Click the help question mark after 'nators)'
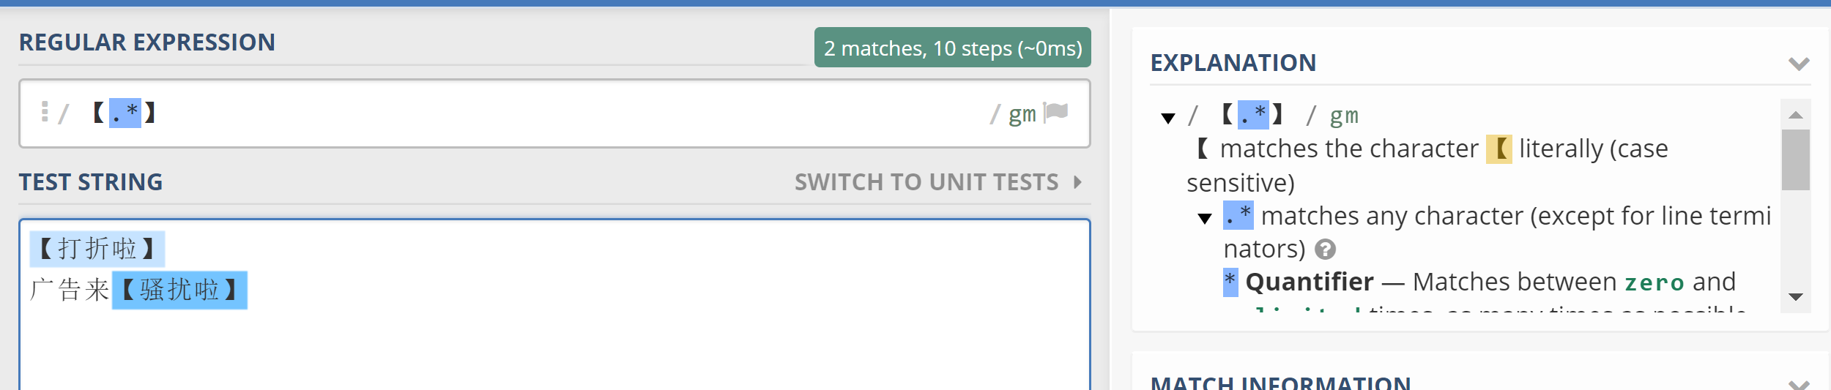Screen dimensions: 1831x390 1325,250
